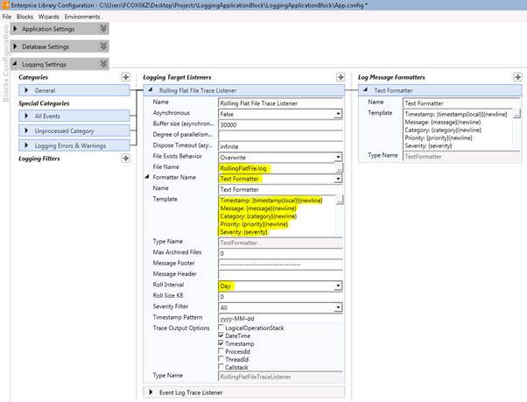This screenshot has width=527, height=402.
Task: Open the Environments menu
Action: [82, 17]
